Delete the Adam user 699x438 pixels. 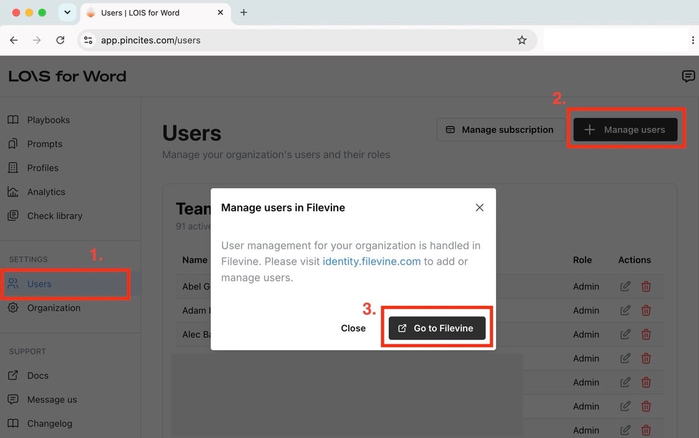646,310
